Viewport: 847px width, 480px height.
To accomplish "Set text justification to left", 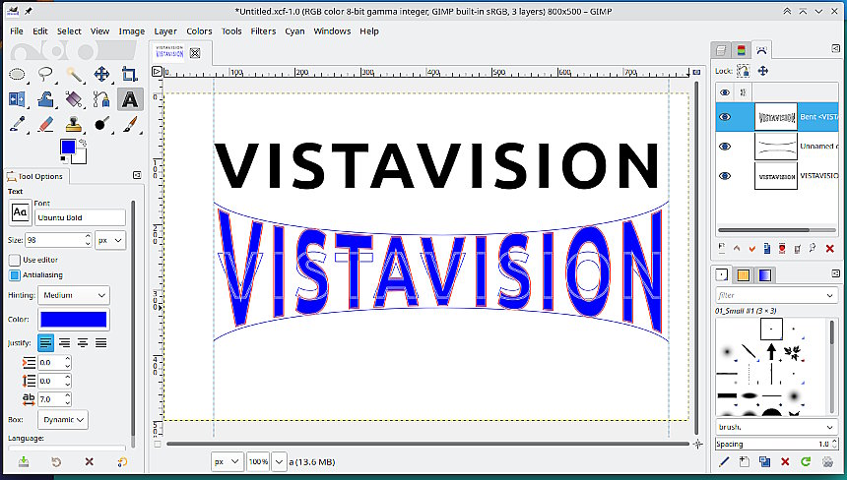I will [x=46, y=343].
